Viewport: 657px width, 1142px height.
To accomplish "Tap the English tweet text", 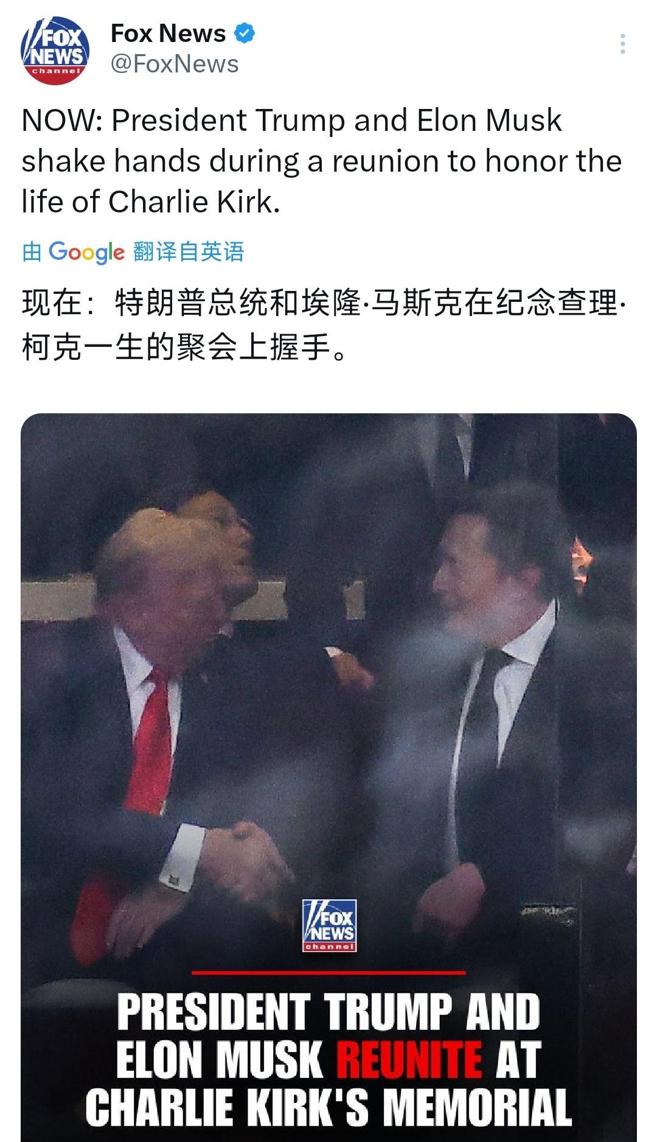I will [x=322, y=161].
